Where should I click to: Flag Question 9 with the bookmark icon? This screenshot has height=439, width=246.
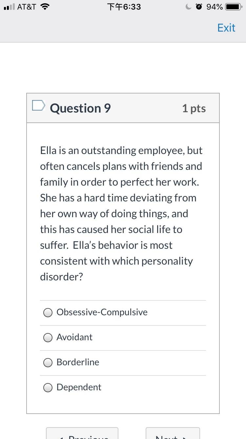pyautogui.click(x=38, y=105)
